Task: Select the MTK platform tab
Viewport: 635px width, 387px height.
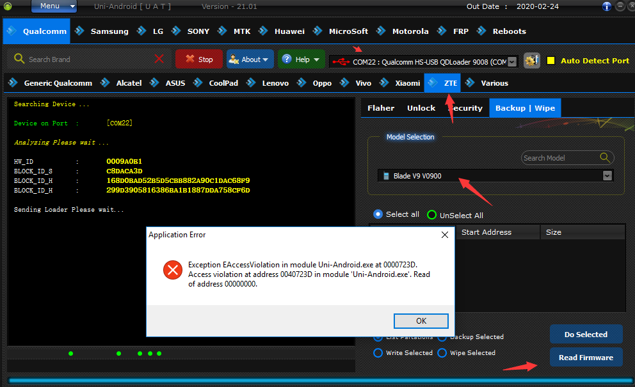Action: point(234,31)
